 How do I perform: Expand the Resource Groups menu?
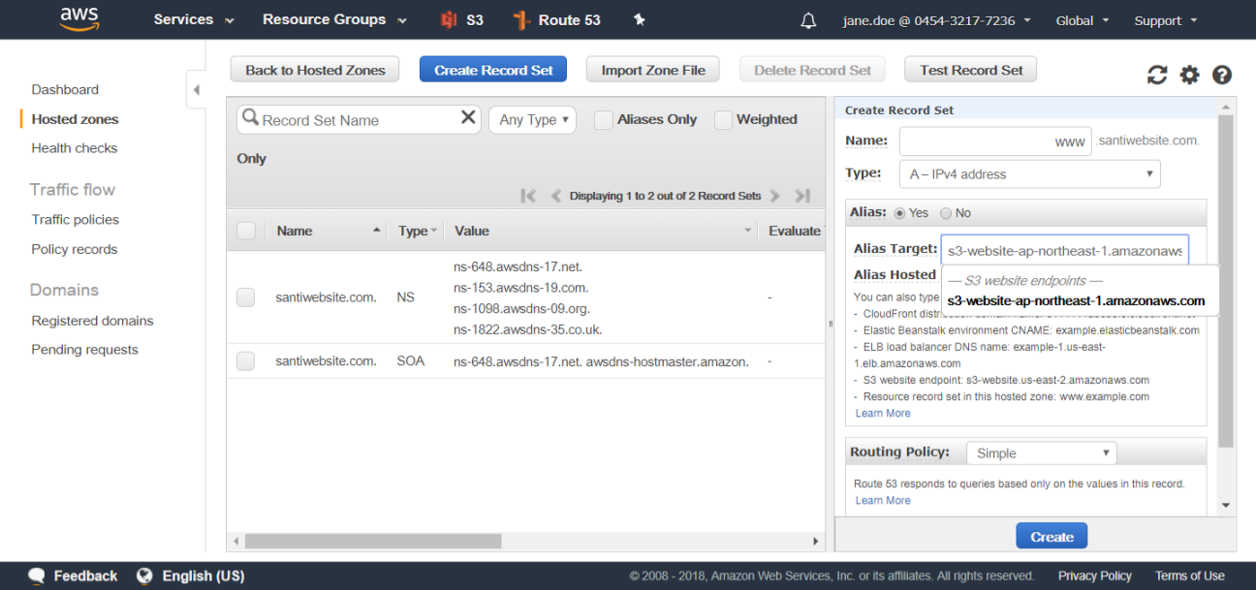334,19
